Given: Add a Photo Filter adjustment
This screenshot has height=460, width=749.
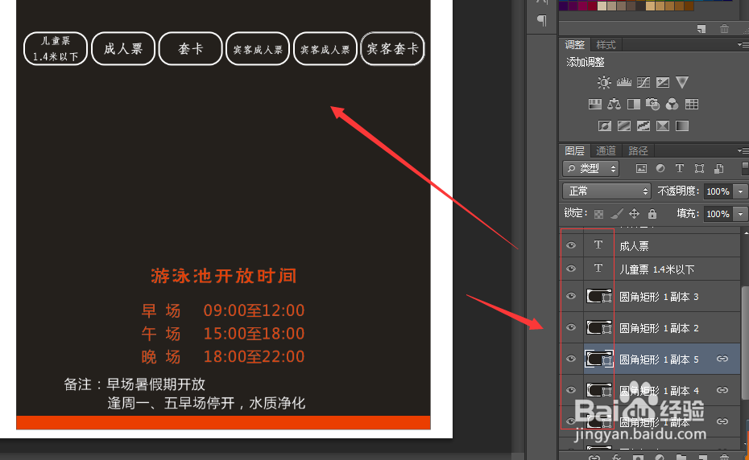Looking at the screenshot, I should [652, 104].
